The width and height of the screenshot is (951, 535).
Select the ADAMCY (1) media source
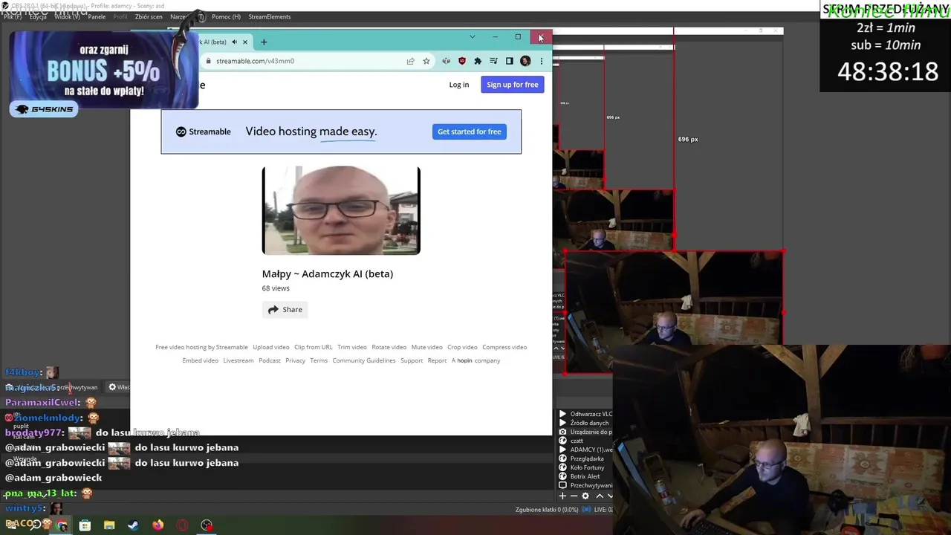click(x=585, y=450)
